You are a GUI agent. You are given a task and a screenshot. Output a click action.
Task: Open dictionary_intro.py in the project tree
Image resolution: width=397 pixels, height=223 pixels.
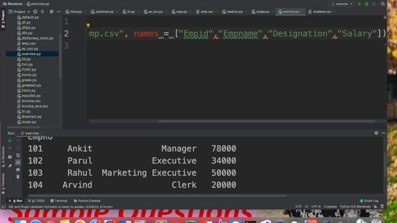[37, 38]
